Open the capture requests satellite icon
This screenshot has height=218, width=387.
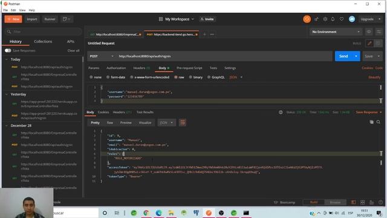[316, 19]
